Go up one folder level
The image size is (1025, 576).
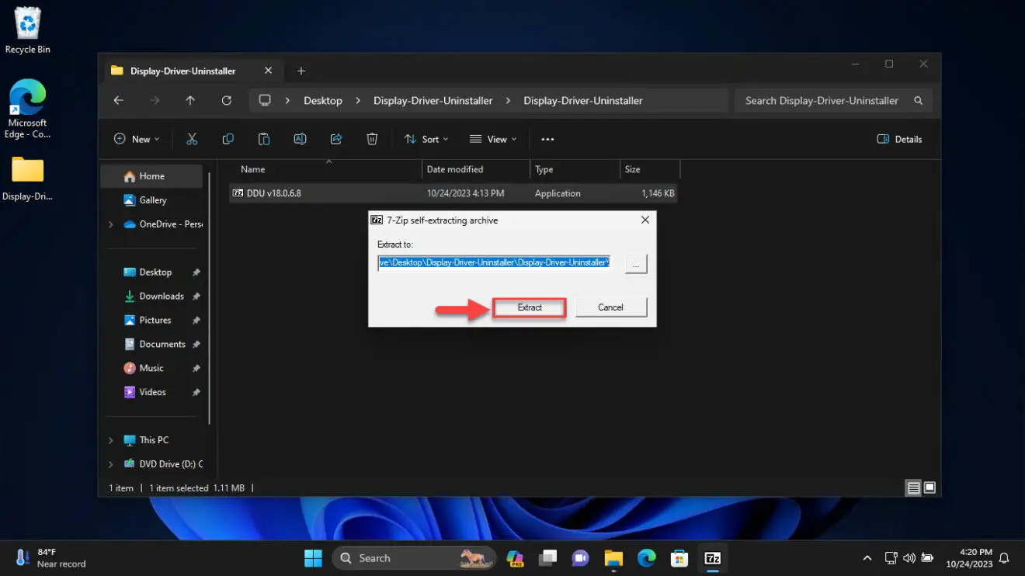(x=190, y=100)
